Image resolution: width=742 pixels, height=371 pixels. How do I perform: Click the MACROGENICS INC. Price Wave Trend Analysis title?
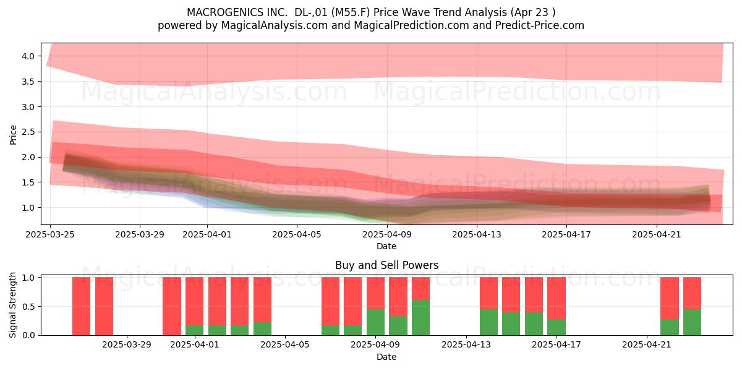click(x=371, y=12)
